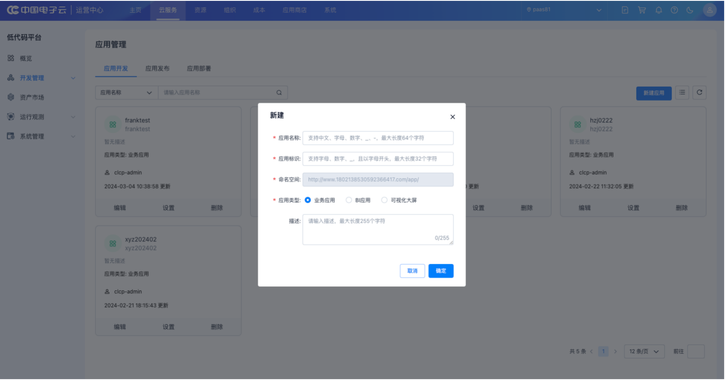Select page 1 in pagination
Viewport: 725px width, 380px height.
603,351
